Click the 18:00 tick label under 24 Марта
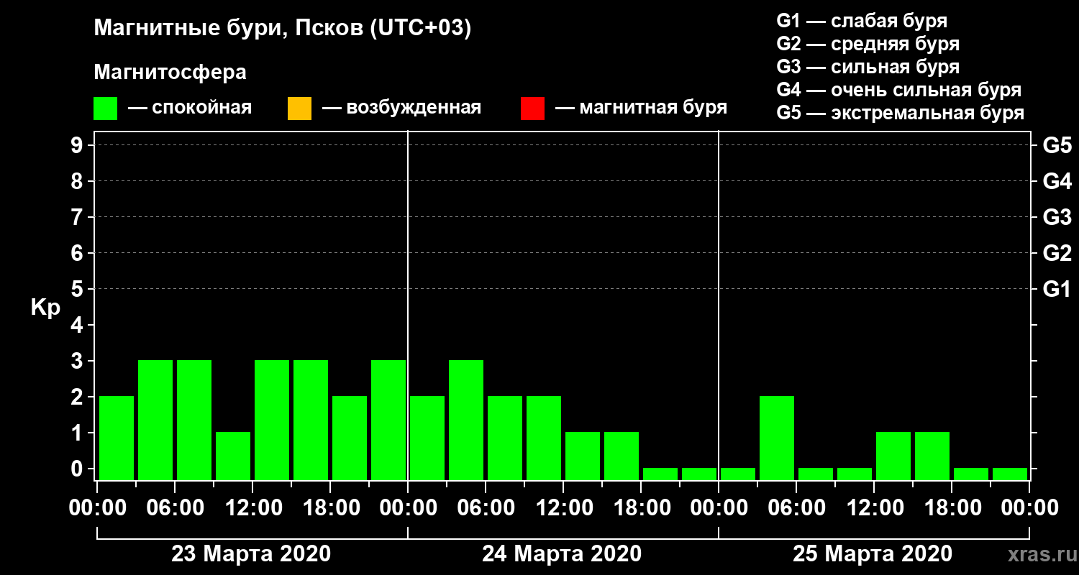This screenshot has height=575, width=1079. pos(641,508)
